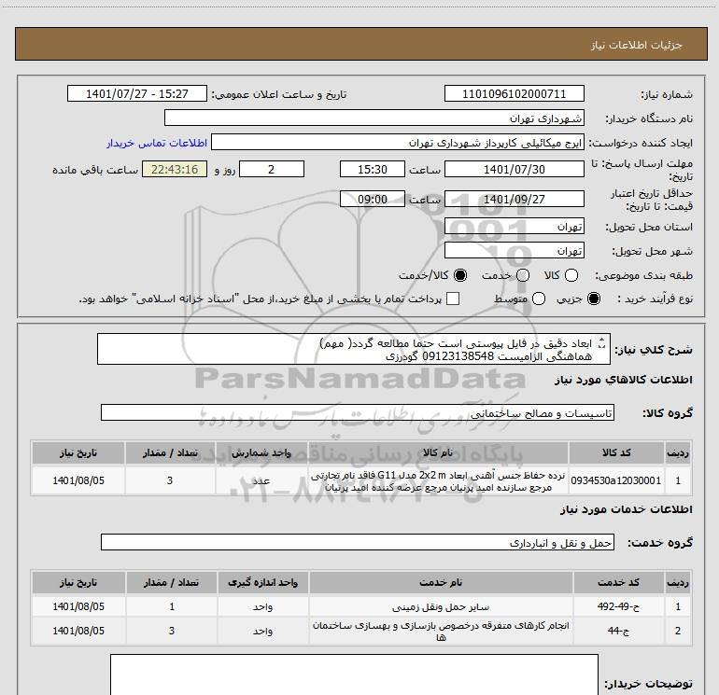The width and height of the screenshot is (719, 695).
Task: Click the واحد شمارش column header
Action: 261,453
